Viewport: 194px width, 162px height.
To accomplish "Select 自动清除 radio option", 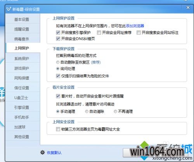I will pyautogui.click(x=87, y=111).
